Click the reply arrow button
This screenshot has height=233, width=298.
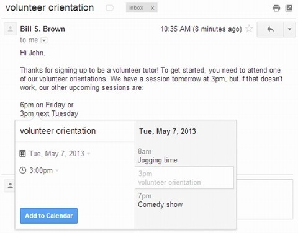270,29
